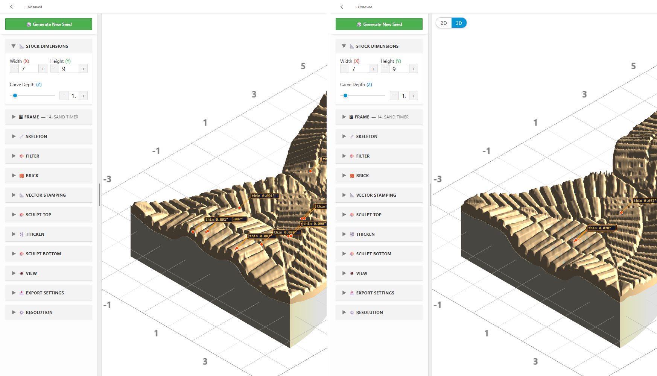Open Resolution section in right window
The height and width of the screenshot is (376, 657).
coord(379,312)
